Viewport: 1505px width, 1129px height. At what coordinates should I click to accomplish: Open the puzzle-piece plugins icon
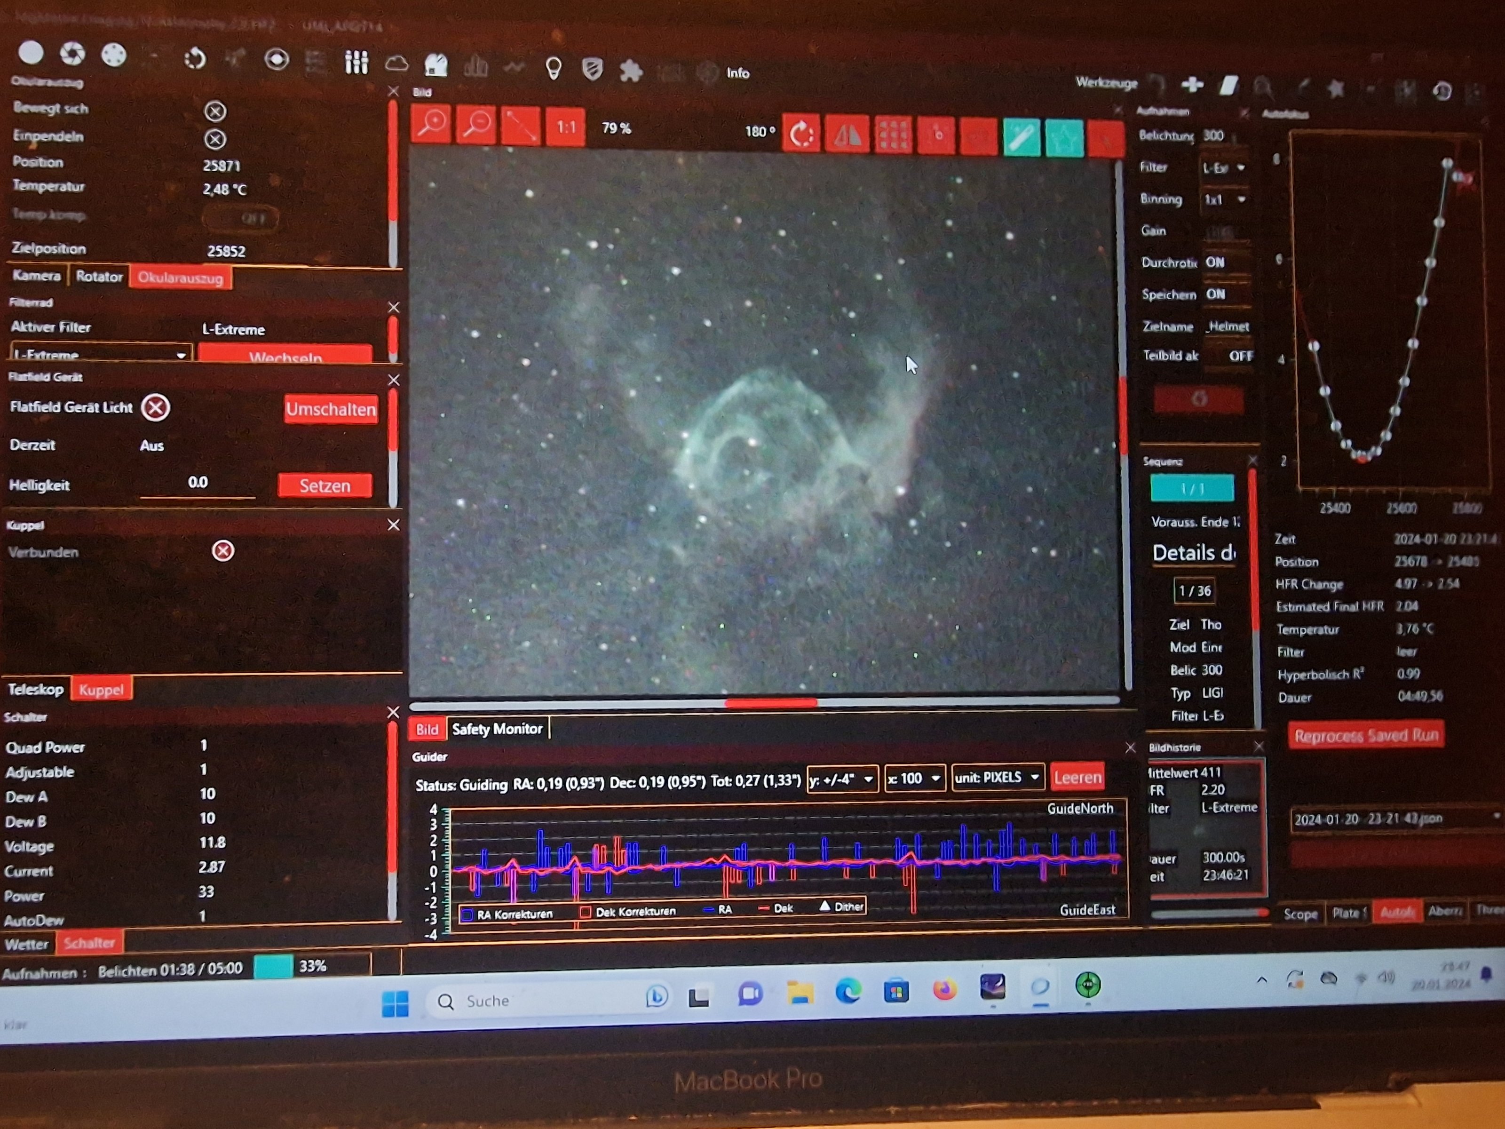(631, 71)
